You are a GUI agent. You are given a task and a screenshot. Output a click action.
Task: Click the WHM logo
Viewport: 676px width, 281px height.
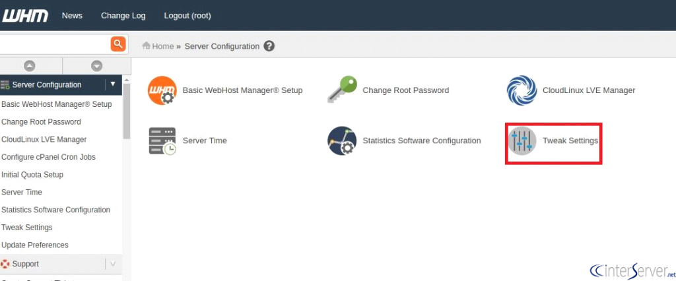click(24, 16)
